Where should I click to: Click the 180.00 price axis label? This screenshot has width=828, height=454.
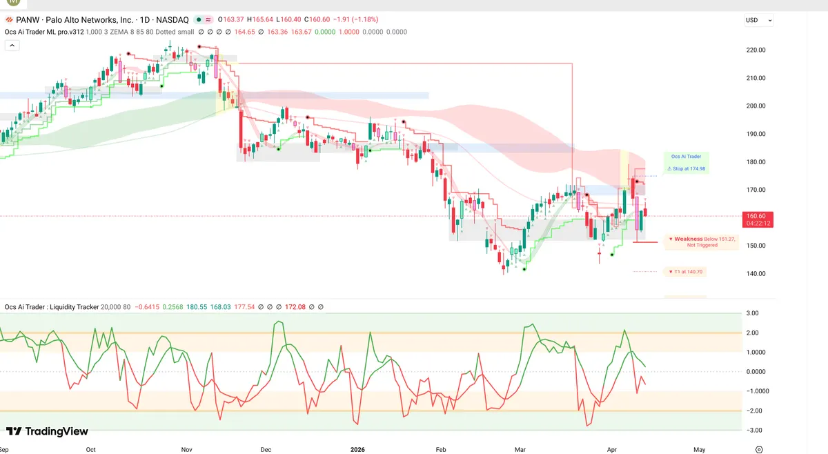pos(756,162)
